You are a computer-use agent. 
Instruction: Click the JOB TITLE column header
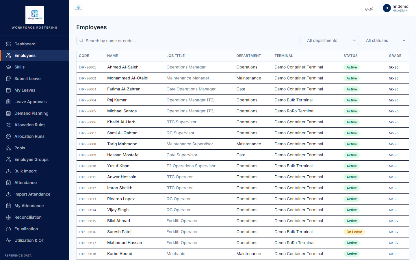(175, 56)
